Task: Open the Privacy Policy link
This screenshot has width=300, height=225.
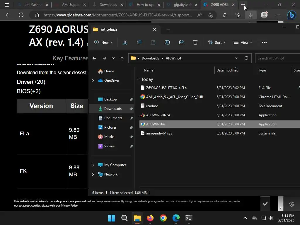Action: point(69,205)
